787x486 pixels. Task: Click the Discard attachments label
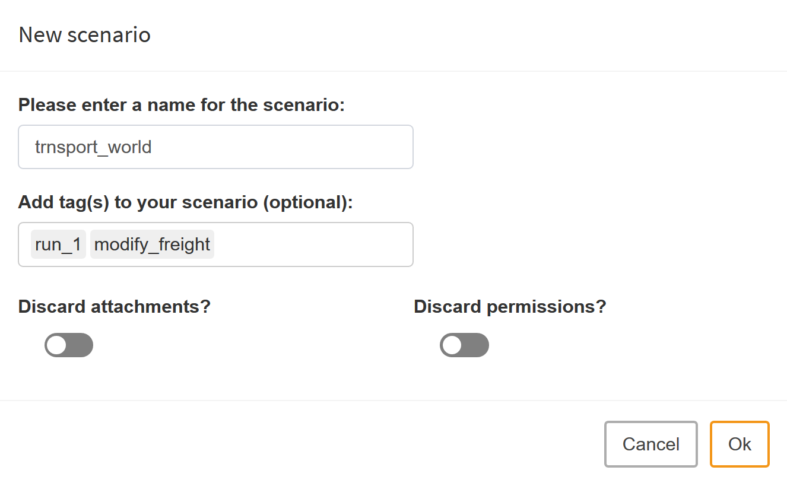coord(114,306)
